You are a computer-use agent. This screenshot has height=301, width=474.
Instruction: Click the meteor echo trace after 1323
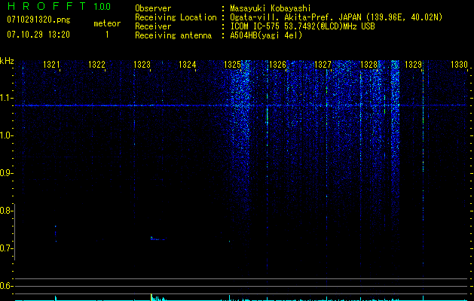click(157, 239)
